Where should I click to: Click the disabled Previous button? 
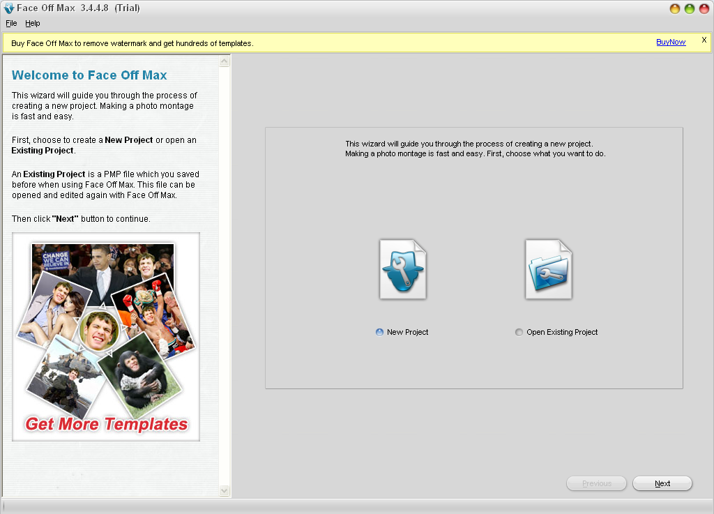coord(597,483)
